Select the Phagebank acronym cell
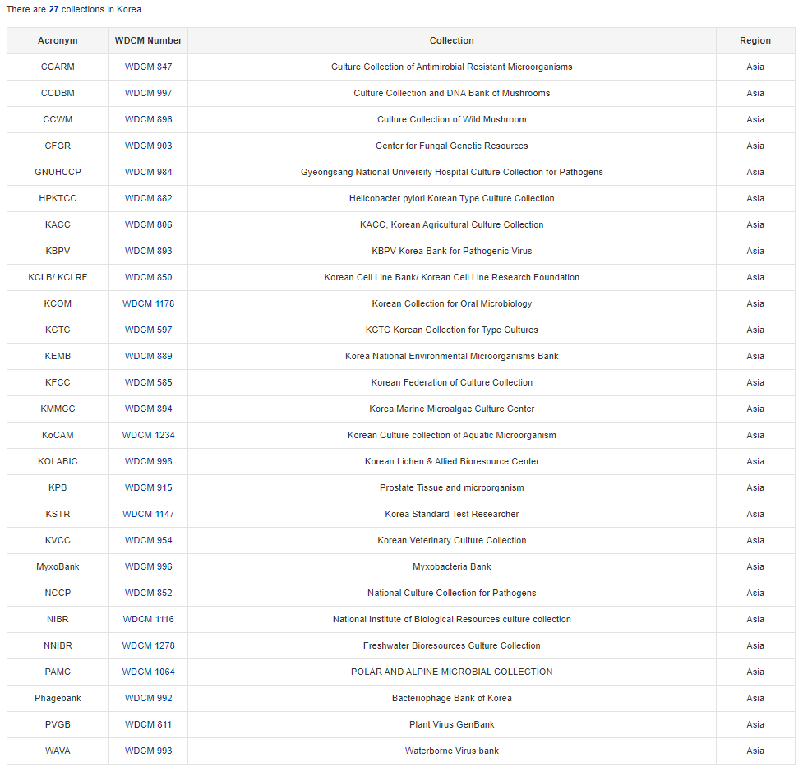The image size is (803, 767). [x=58, y=698]
